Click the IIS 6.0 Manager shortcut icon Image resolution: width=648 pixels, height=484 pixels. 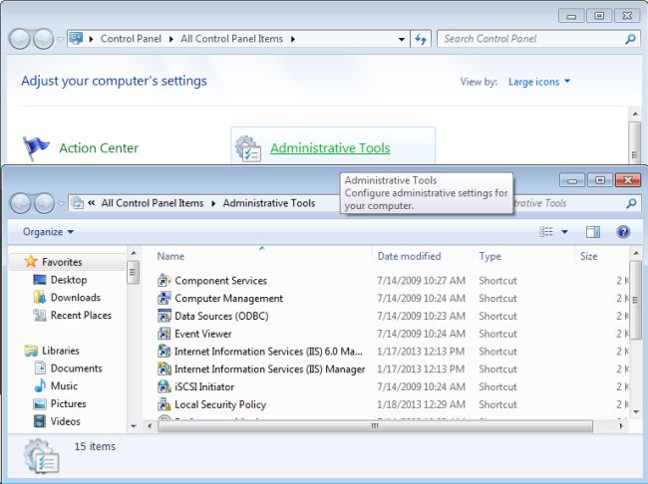tap(164, 352)
